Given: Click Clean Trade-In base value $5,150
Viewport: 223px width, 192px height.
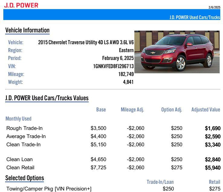Looking at the screenshot, I should [98, 144].
